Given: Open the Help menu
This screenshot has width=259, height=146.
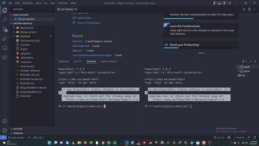Looking at the screenshot, I should tap(73, 3).
